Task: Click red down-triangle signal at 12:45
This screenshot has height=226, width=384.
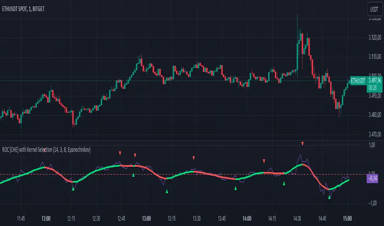Action: (x=120, y=153)
